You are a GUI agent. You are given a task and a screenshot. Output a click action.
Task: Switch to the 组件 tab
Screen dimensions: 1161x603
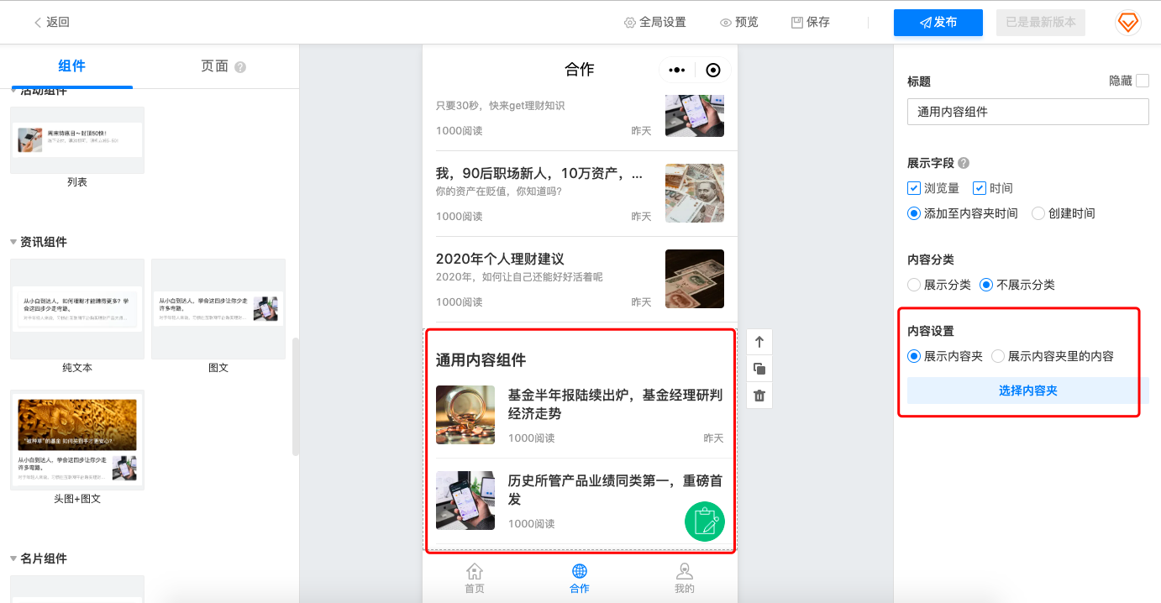click(71, 66)
